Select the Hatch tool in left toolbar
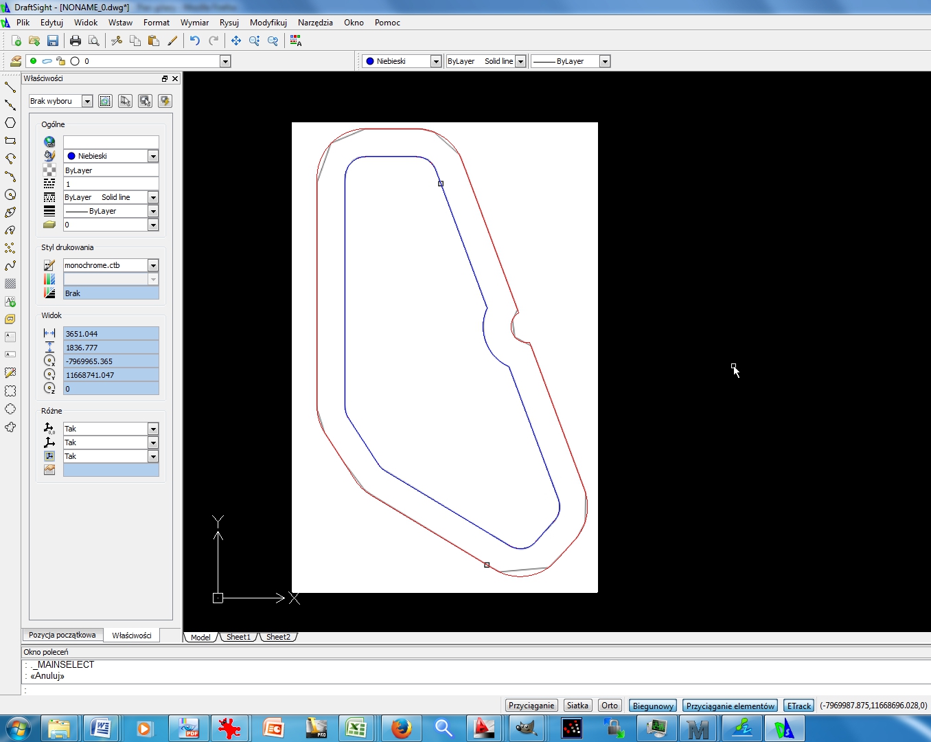The width and height of the screenshot is (931, 742). 10,283
